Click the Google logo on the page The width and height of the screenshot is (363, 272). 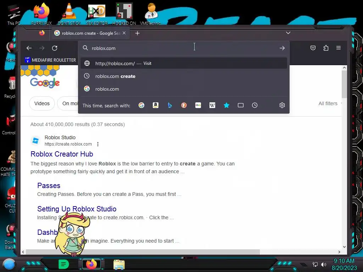tap(45, 82)
